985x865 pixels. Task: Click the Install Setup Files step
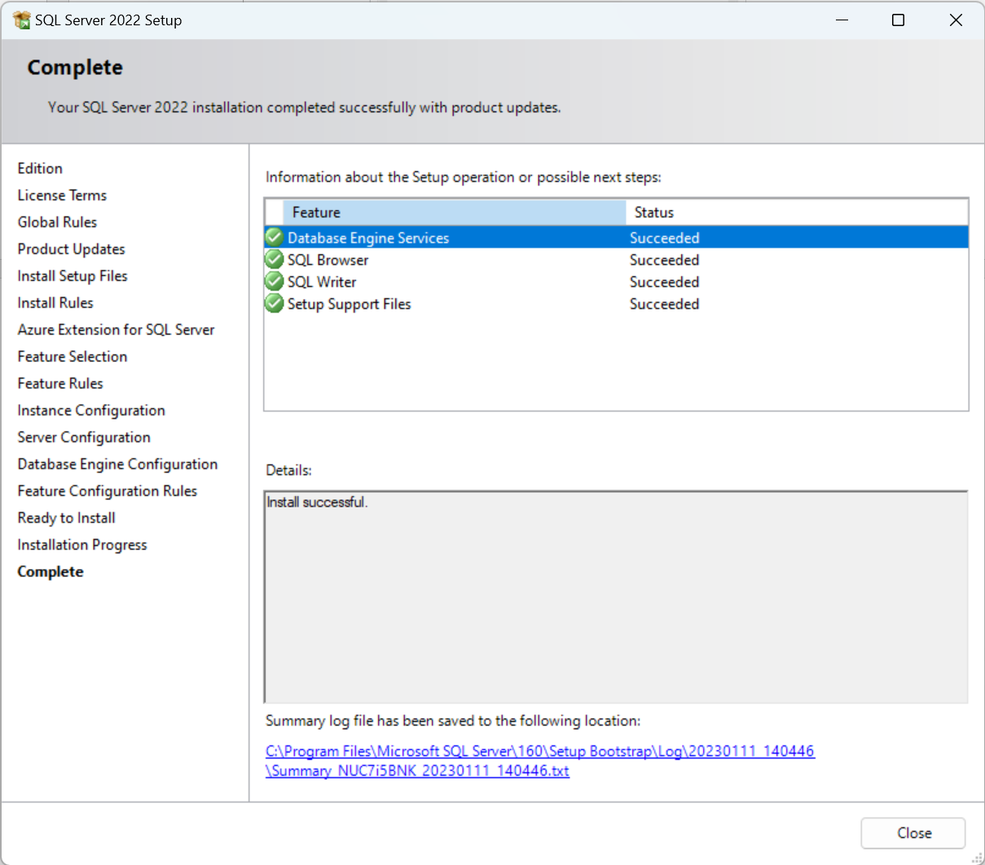[73, 276]
